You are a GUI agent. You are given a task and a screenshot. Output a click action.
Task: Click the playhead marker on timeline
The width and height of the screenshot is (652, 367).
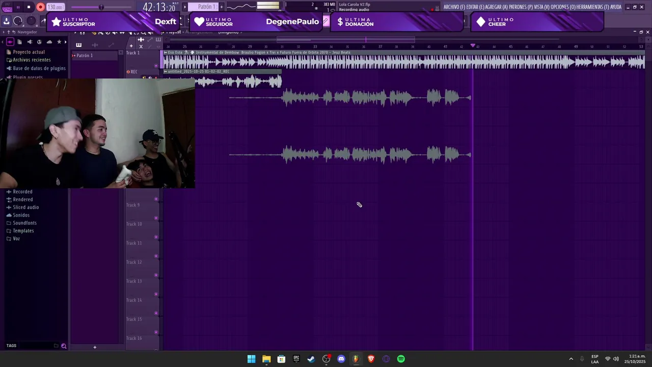pos(473,46)
